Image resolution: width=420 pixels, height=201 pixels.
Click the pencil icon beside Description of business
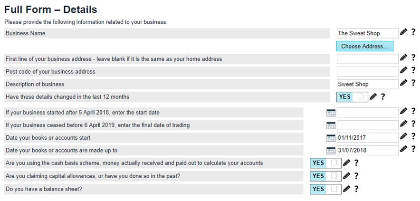(x=403, y=83)
